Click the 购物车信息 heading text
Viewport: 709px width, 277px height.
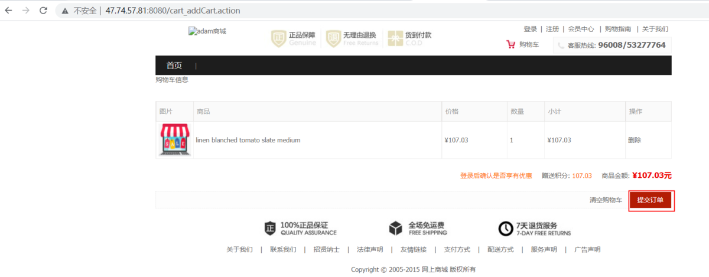(x=172, y=80)
